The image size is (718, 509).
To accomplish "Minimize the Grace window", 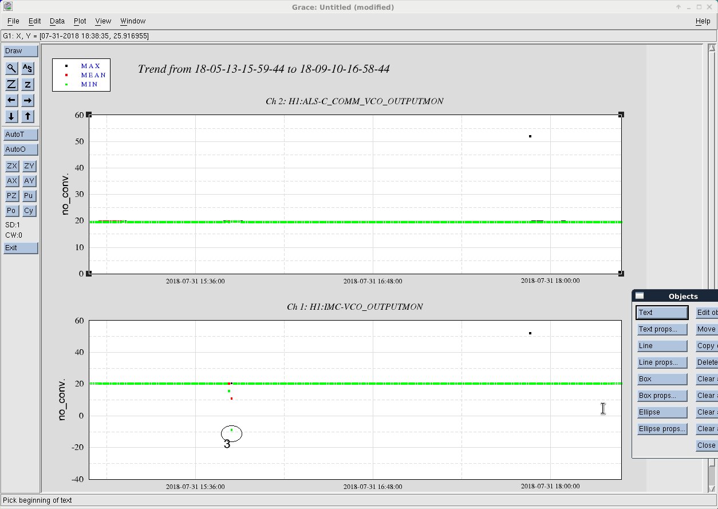I will [x=689, y=7].
